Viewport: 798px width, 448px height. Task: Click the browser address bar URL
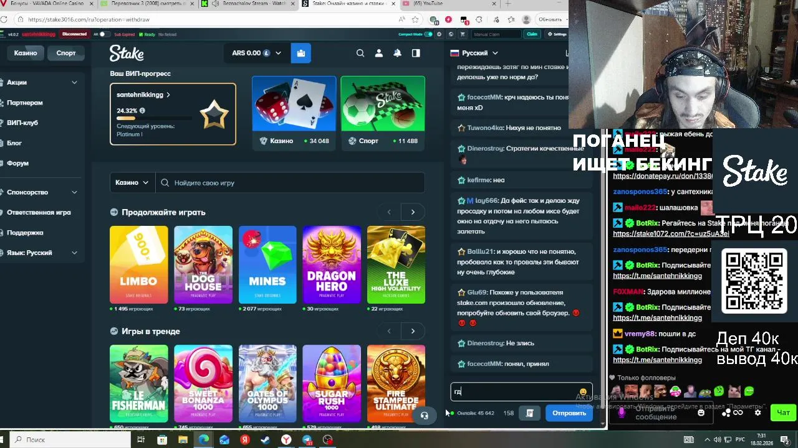tap(89, 19)
